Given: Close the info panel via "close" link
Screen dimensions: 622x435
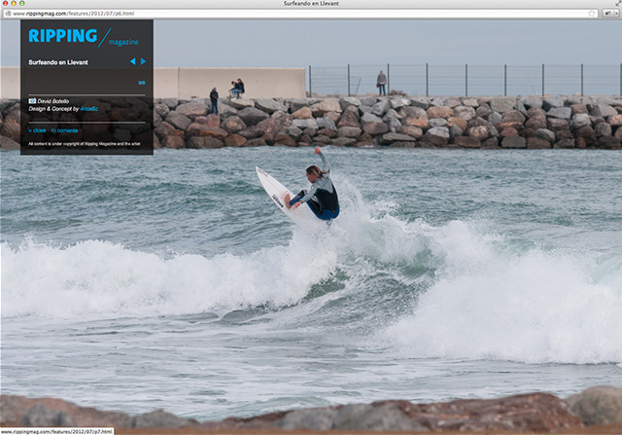Looking at the screenshot, I should [x=37, y=129].
